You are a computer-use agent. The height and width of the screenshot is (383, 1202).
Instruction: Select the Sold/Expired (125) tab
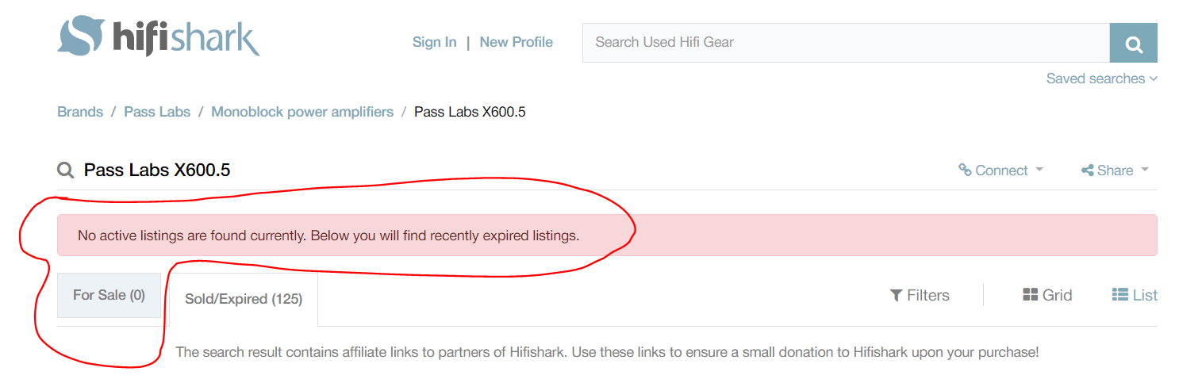(x=244, y=299)
